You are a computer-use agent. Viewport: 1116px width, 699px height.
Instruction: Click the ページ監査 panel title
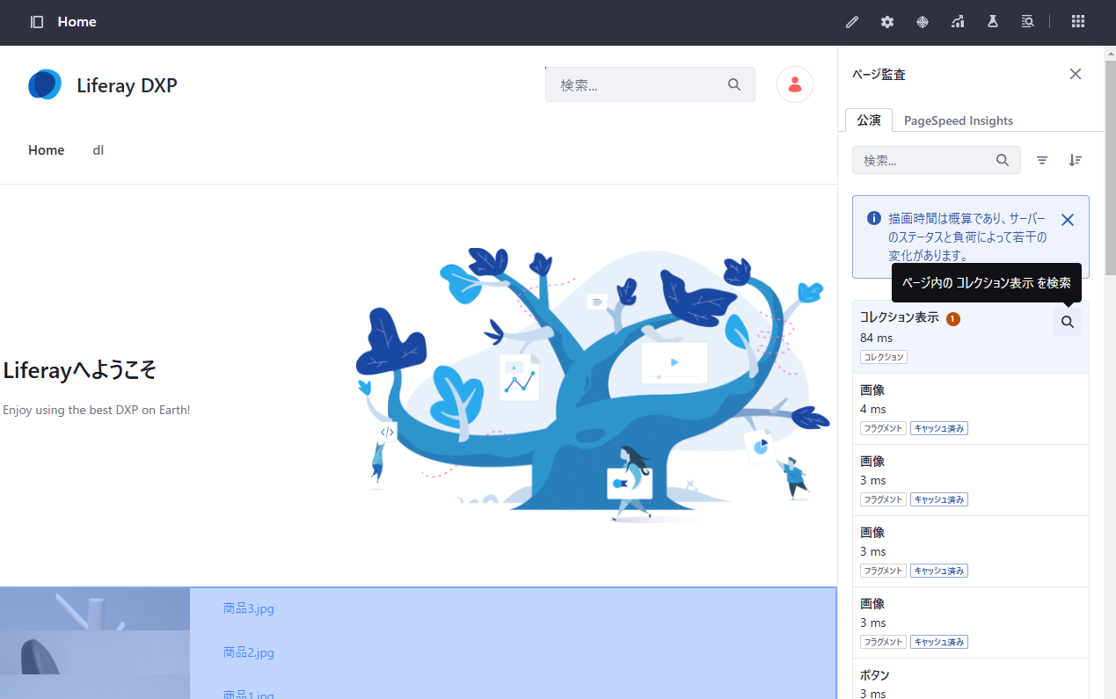(879, 75)
